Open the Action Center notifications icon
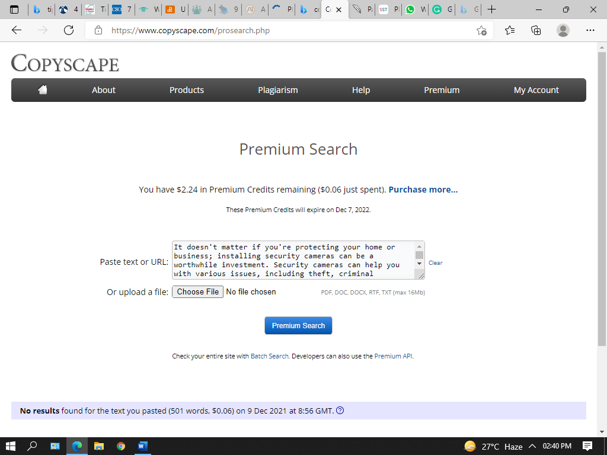The image size is (607, 455). [587, 446]
